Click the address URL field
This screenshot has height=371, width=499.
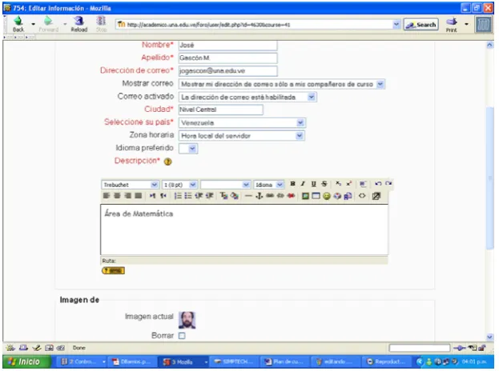[255, 25]
